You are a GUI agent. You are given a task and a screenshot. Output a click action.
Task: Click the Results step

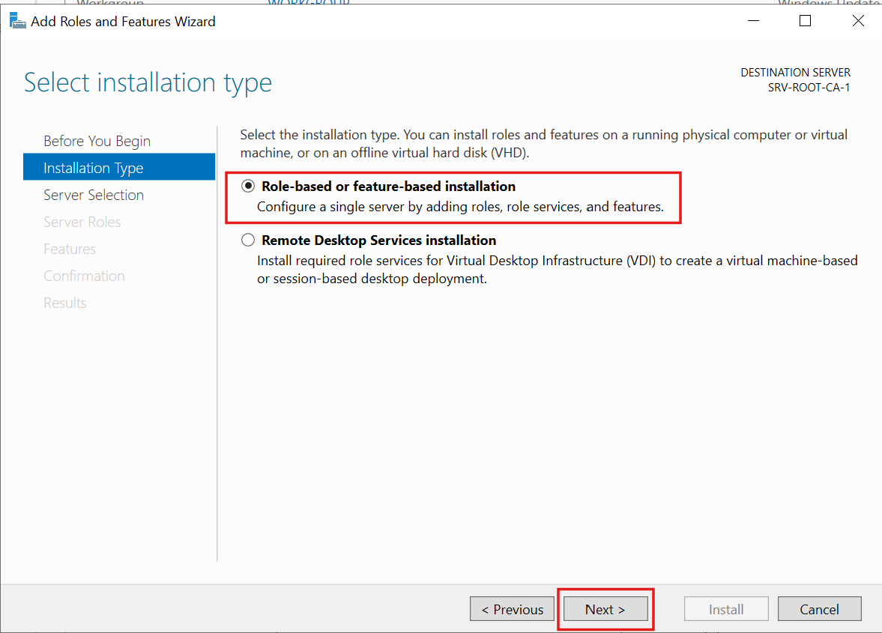pyautogui.click(x=65, y=302)
